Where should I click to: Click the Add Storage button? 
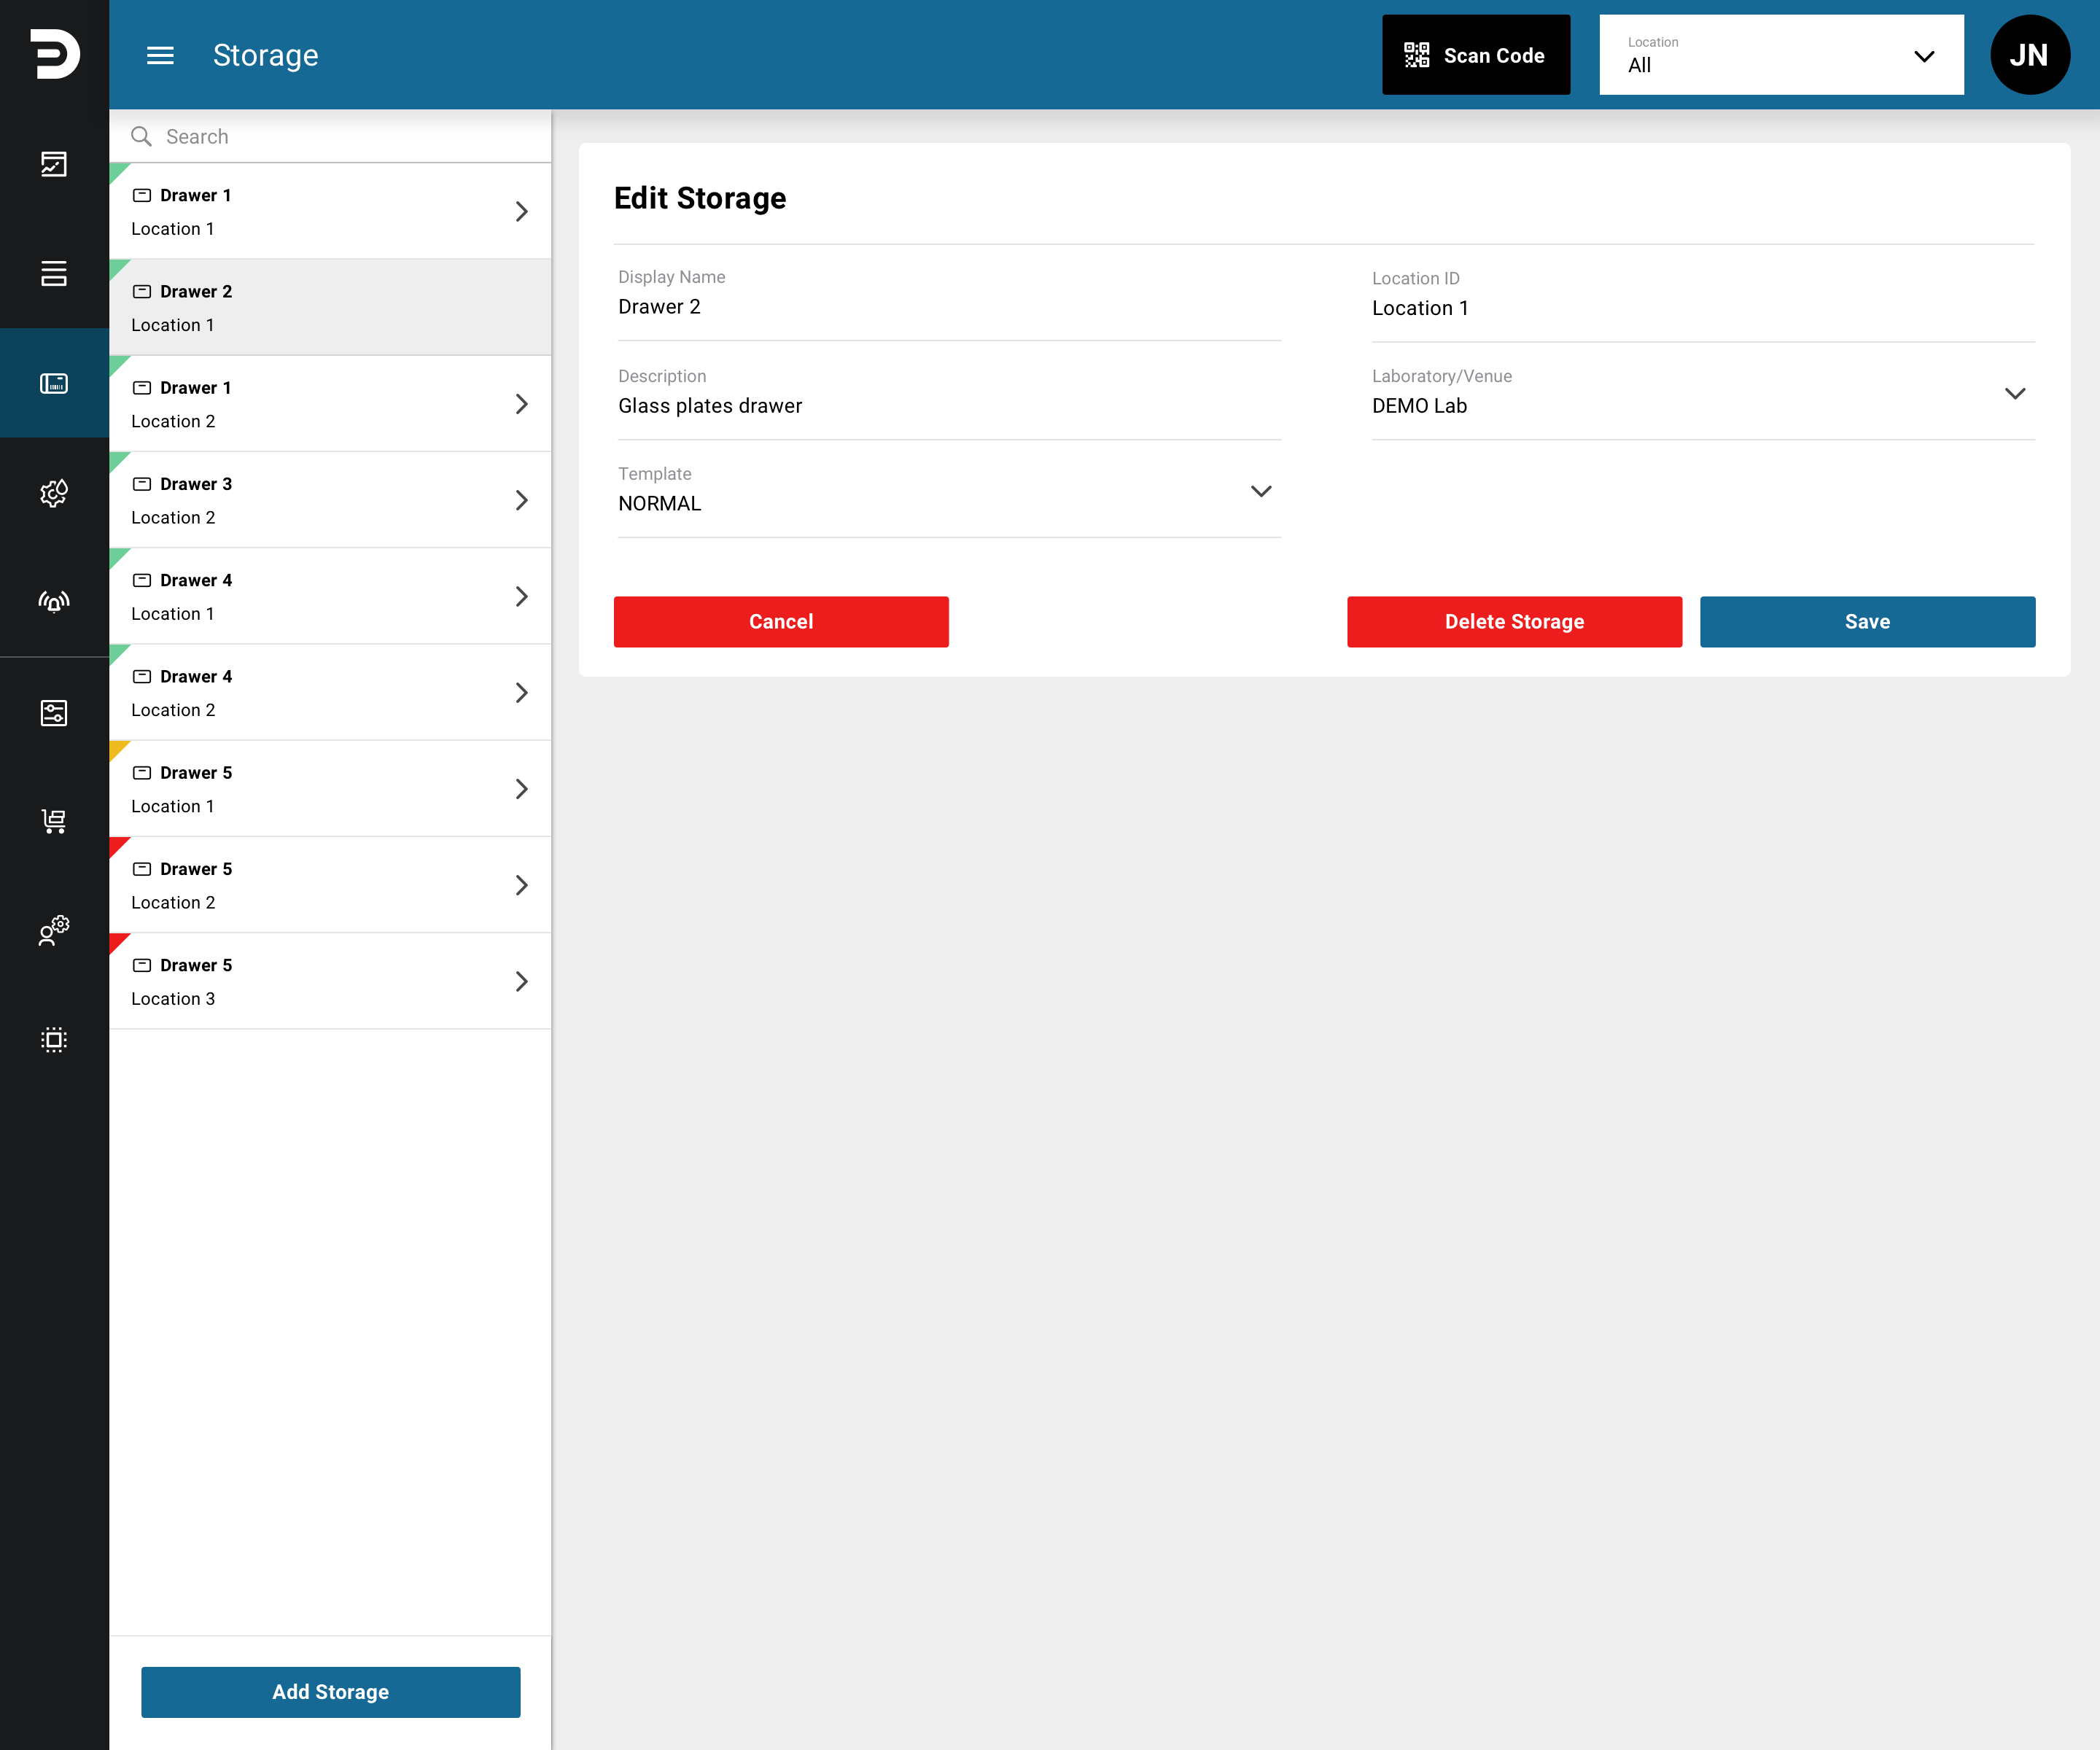point(331,1692)
